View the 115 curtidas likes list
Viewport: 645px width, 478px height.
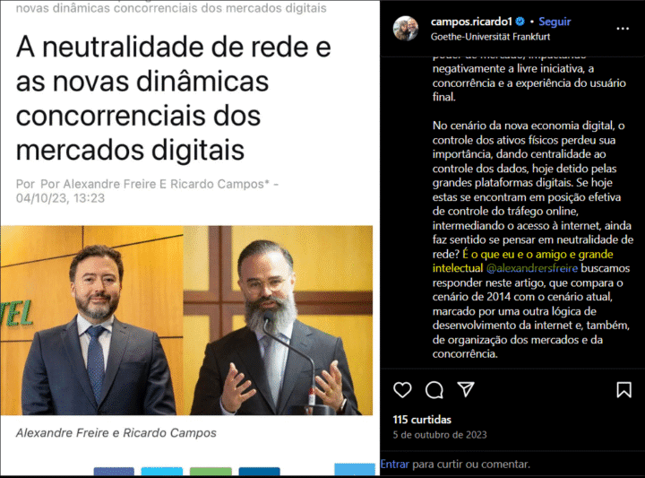tap(422, 420)
